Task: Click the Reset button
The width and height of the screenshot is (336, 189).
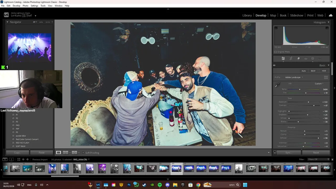Action: click(x=316, y=153)
